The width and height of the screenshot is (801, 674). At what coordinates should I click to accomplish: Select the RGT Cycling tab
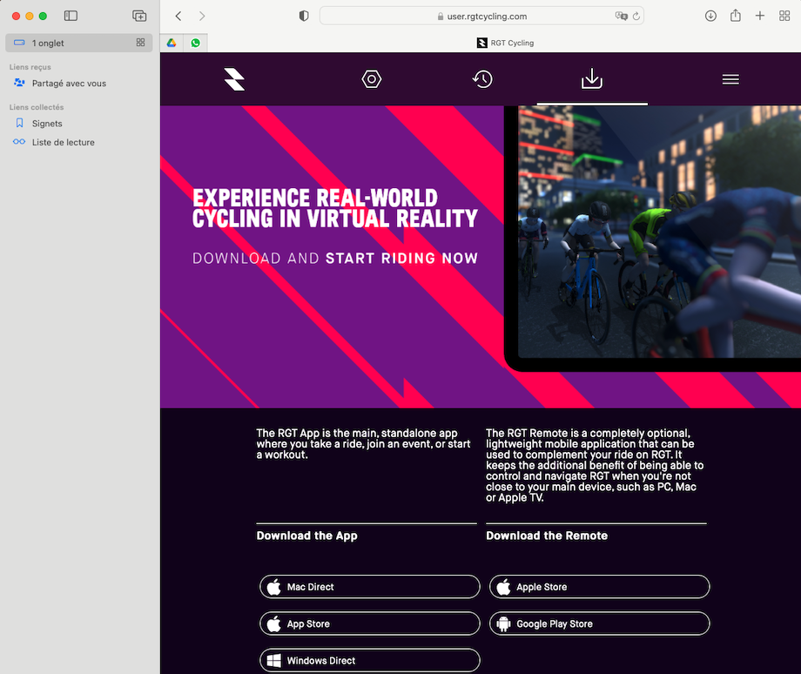[505, 43]
